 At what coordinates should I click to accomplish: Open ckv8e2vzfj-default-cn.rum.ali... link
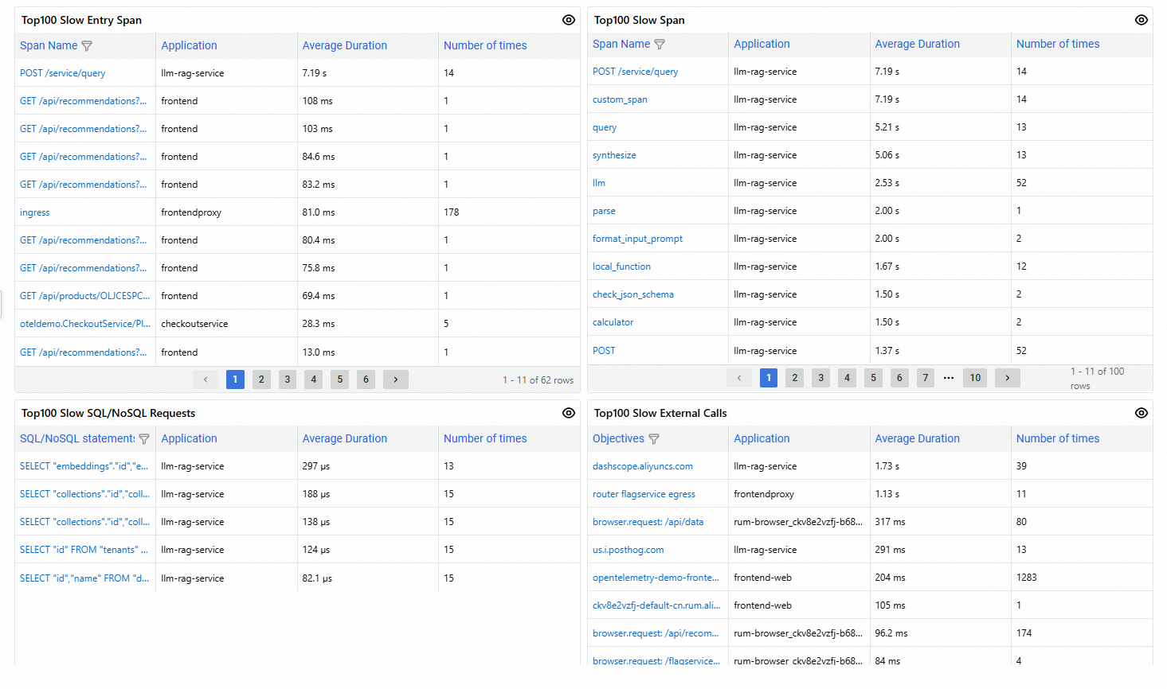(656, 605)
